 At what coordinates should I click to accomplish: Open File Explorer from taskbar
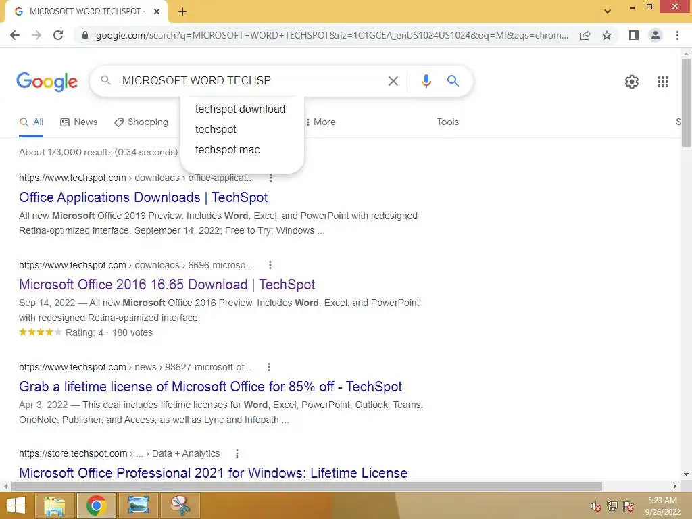click(54, 505)
